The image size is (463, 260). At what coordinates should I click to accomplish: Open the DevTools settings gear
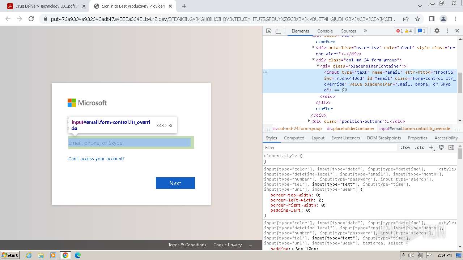coord(437,31)
